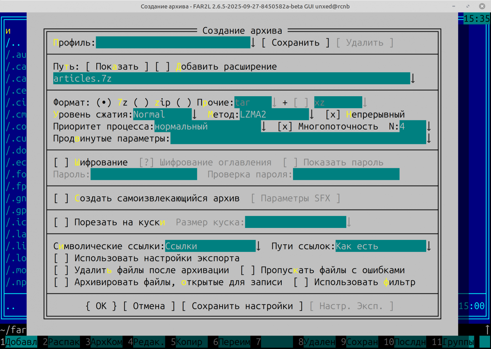The image size is (491, 349).
Task: Click the нормальный priority field
Action: pyautogui.click(x=208, y=126)
